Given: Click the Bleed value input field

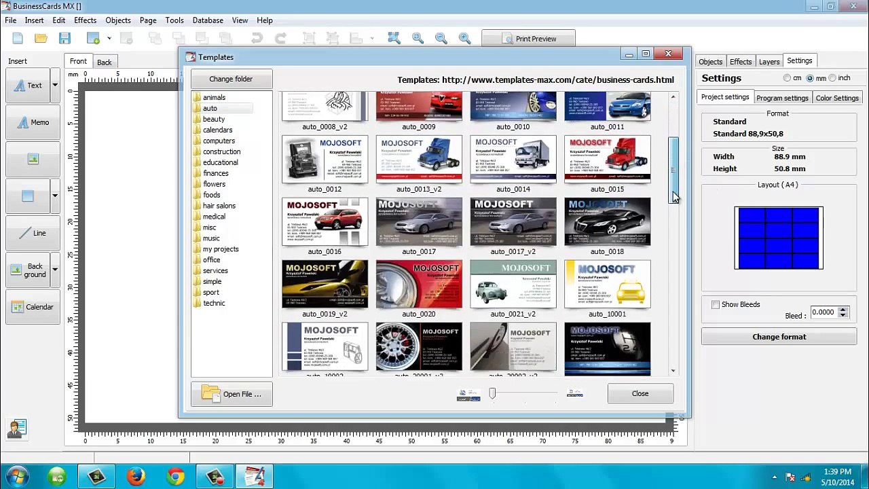Looking at the screenshot, I should (x=823, y=312).
